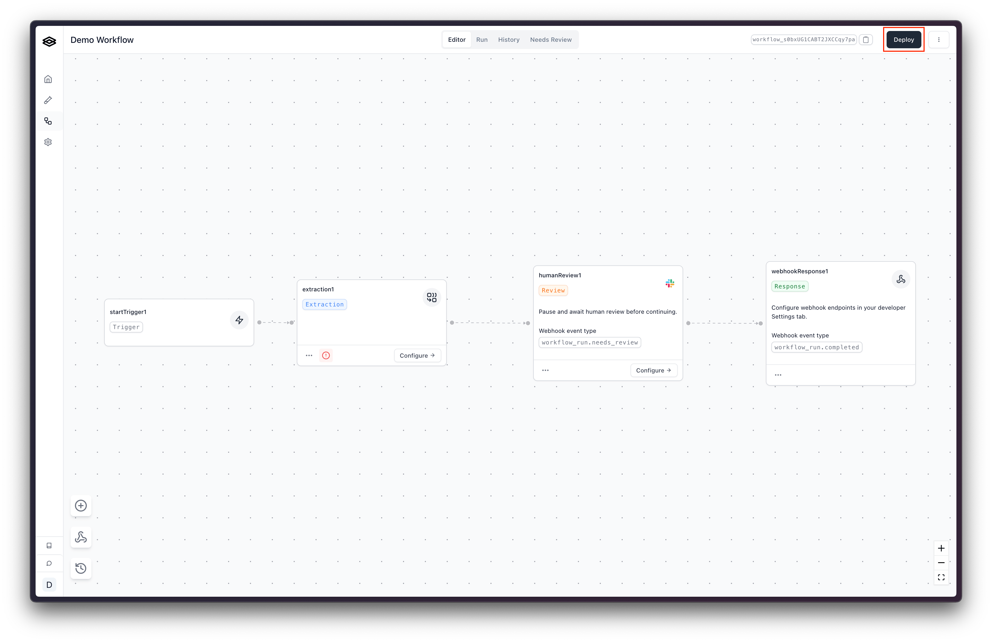This screenshot has width=992, height=642.
Task: Click the fit view fullscreen icon
Action: [941, 577]
